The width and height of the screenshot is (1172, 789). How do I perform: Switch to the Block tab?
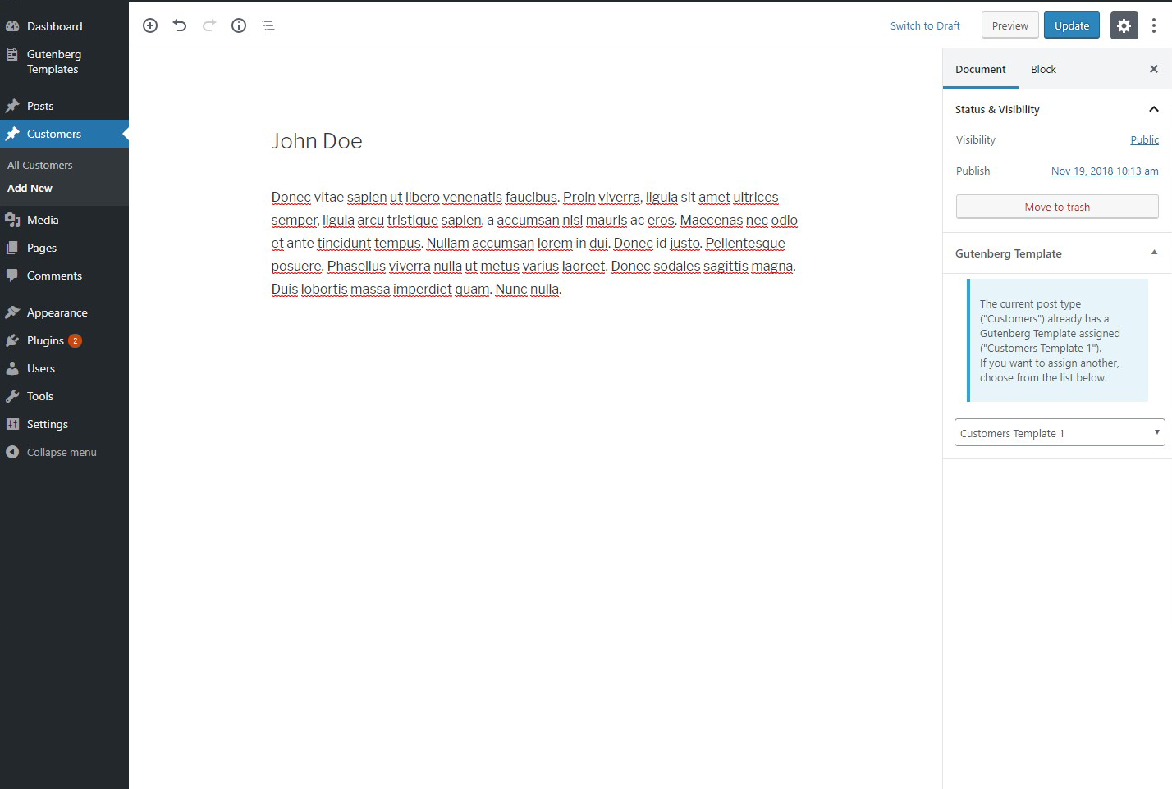pyautogui.click(x=1043, y=69)
